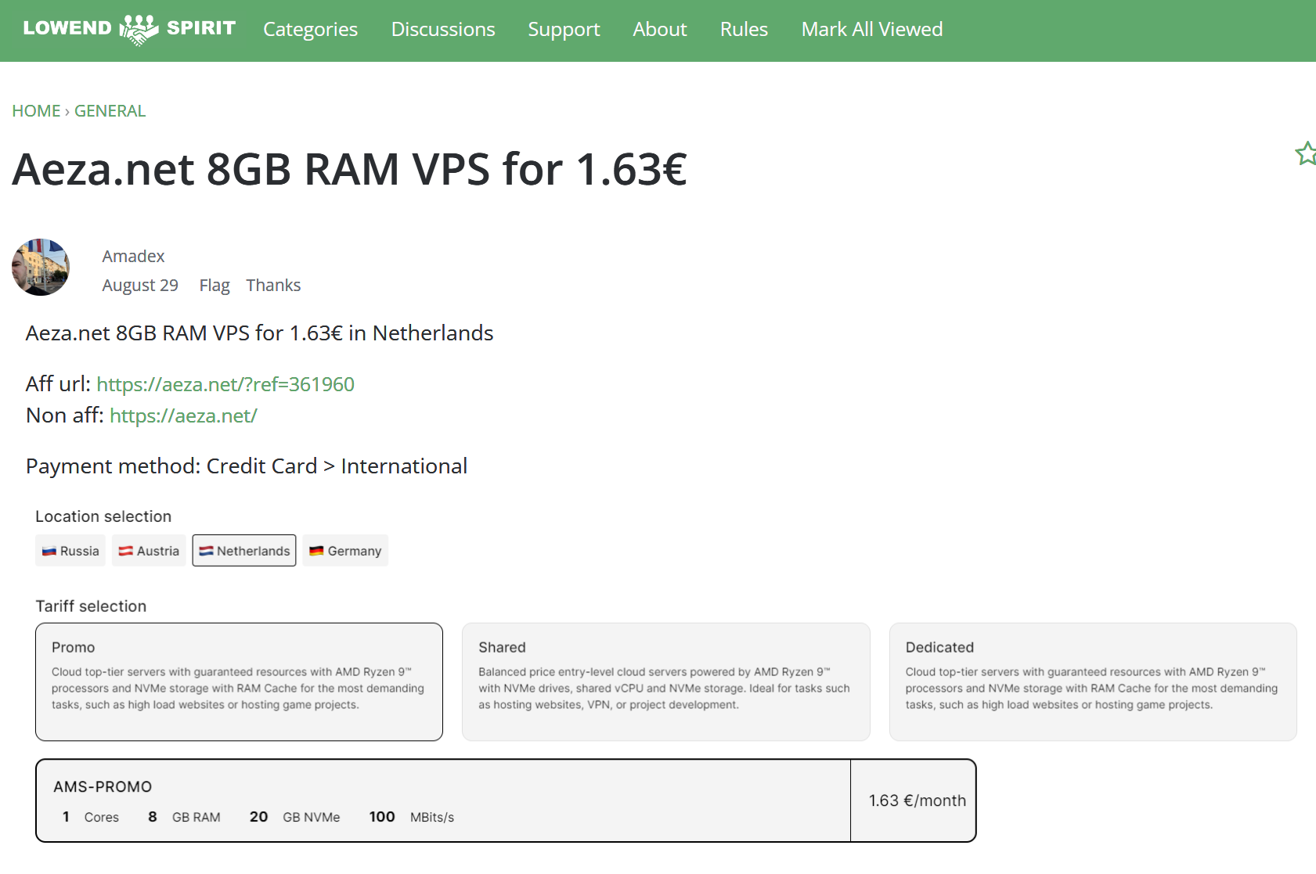Click the German flag icon

(316, 551)
